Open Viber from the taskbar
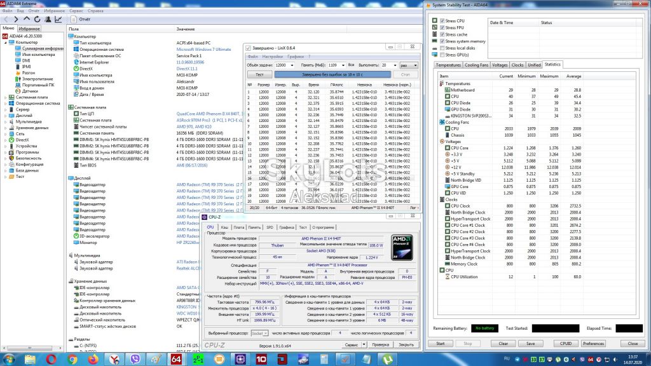The height and width of the screenshot is (366, 651). click(x=135, y=359)
